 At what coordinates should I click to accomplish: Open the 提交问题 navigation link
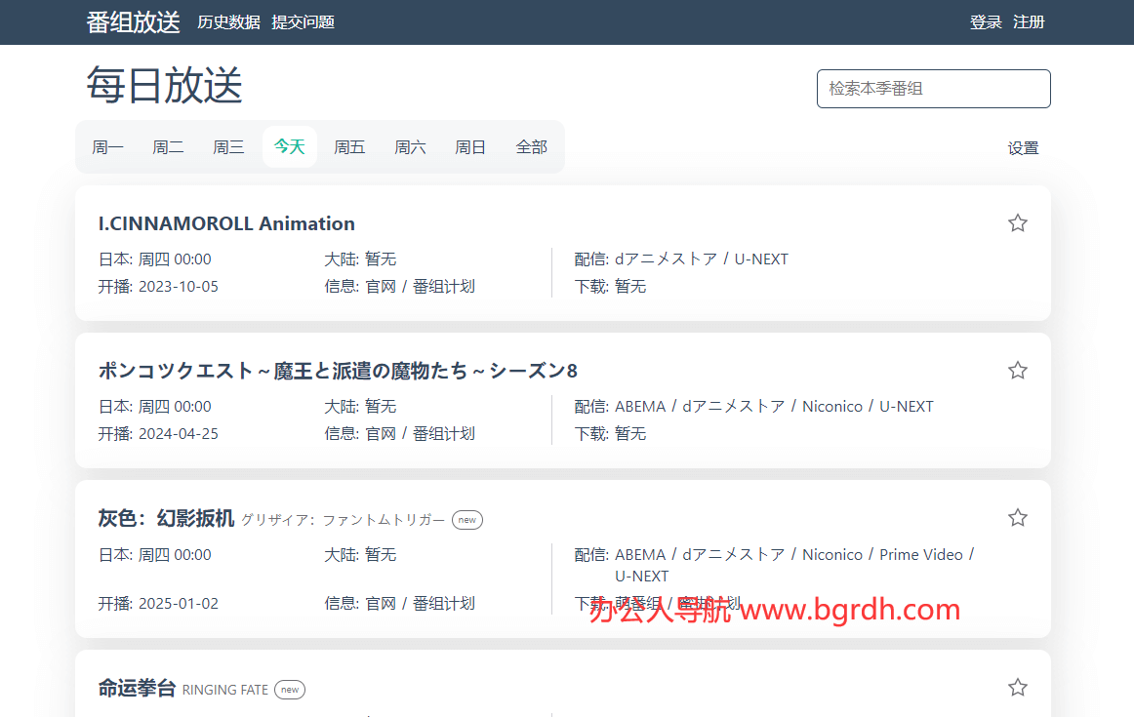pyautogui.click(x=303, y=22)
